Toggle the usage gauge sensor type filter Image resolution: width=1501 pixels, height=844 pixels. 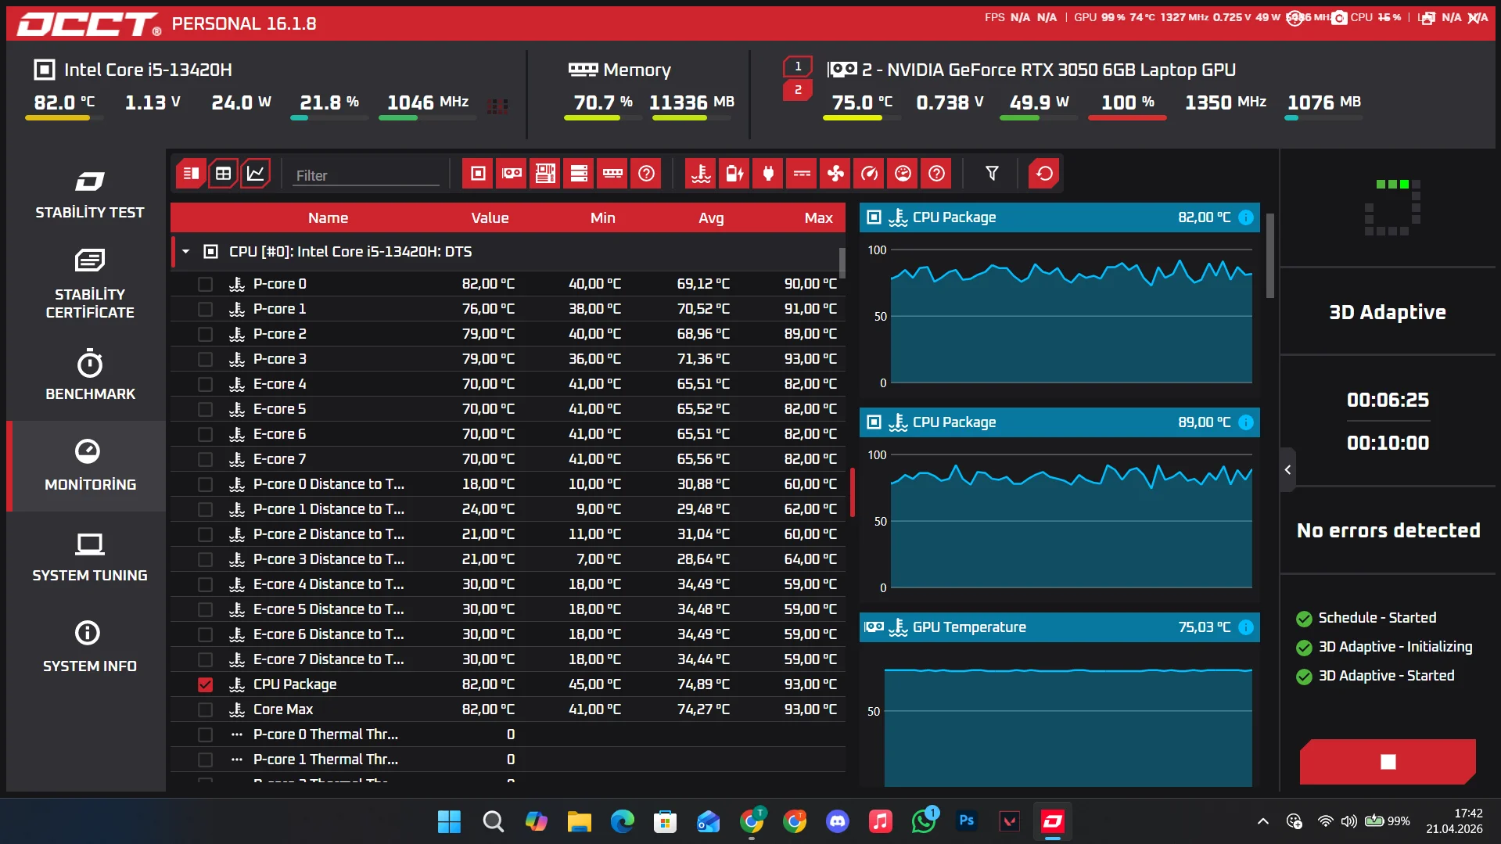pos(903,174)
